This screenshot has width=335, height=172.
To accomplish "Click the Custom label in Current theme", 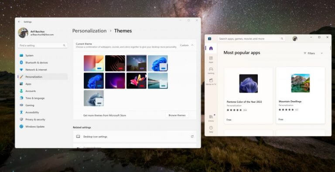I will [184, 45].
